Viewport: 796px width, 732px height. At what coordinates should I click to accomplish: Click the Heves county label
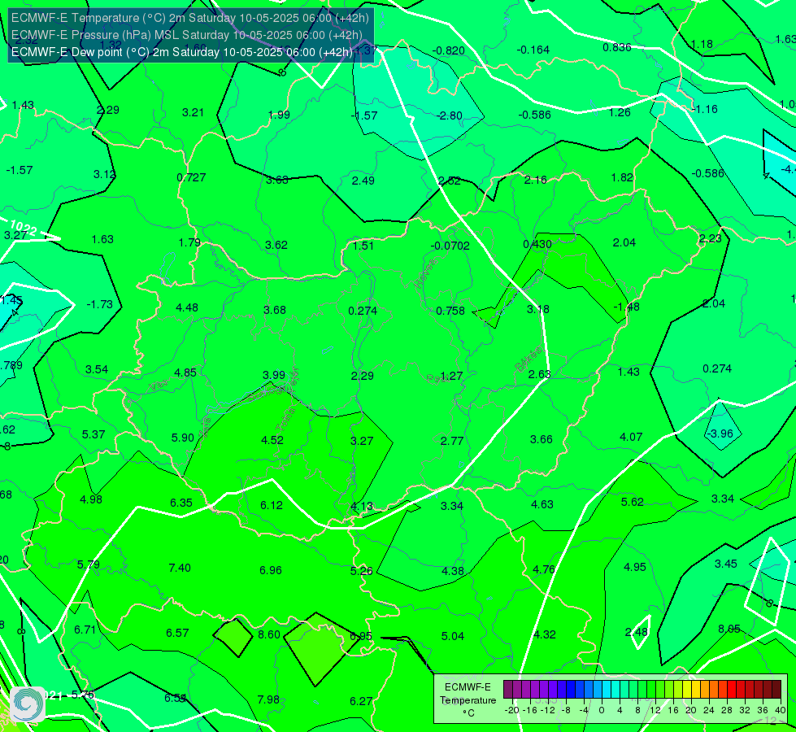click(x=425, y=273)
